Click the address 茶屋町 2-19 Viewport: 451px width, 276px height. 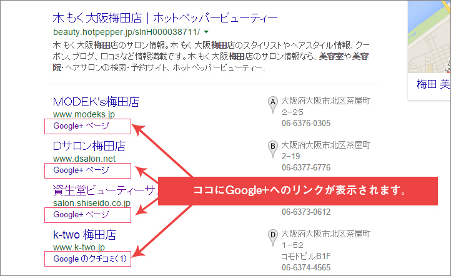point(325,150)
